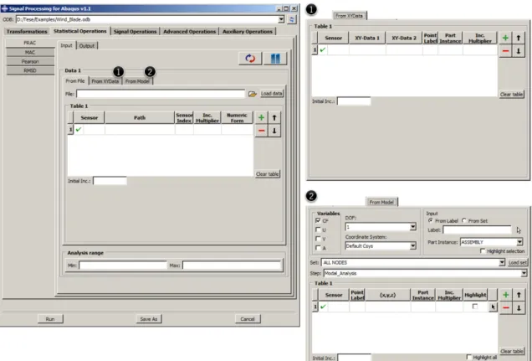Select the RMSD operation button
The image size is (532, 361).
[30, 70]
